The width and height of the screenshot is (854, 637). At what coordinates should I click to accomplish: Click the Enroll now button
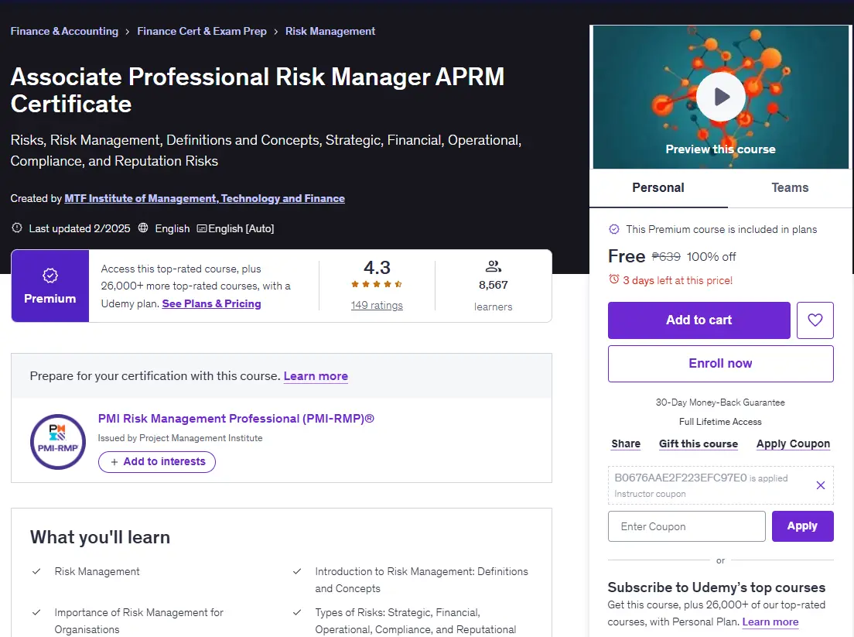click(721, 364)
